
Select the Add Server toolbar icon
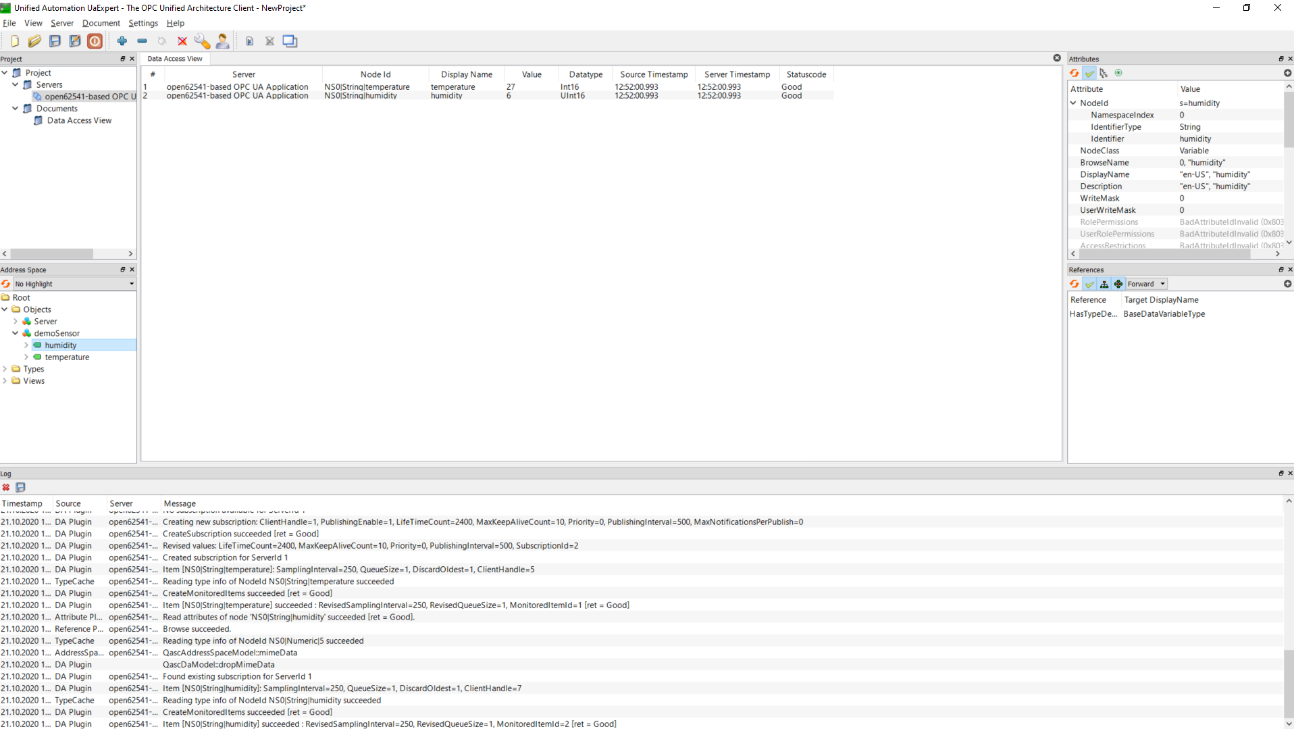click(122, 41)
